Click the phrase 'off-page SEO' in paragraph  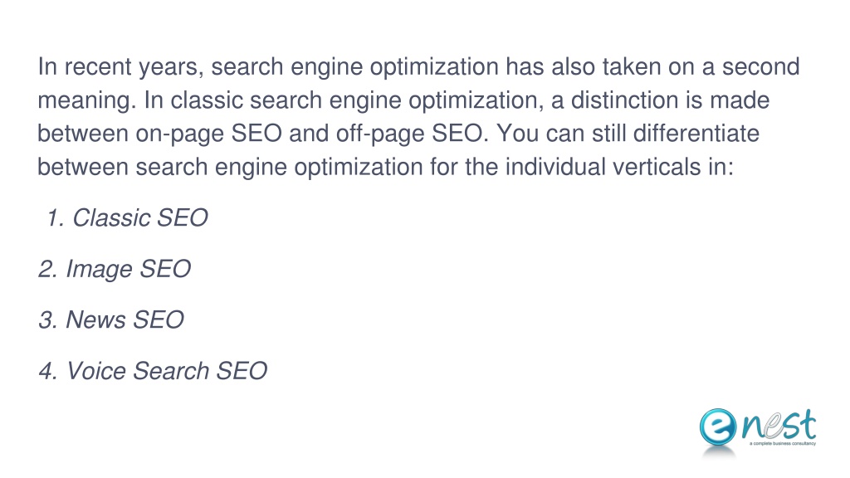[409, 134]
